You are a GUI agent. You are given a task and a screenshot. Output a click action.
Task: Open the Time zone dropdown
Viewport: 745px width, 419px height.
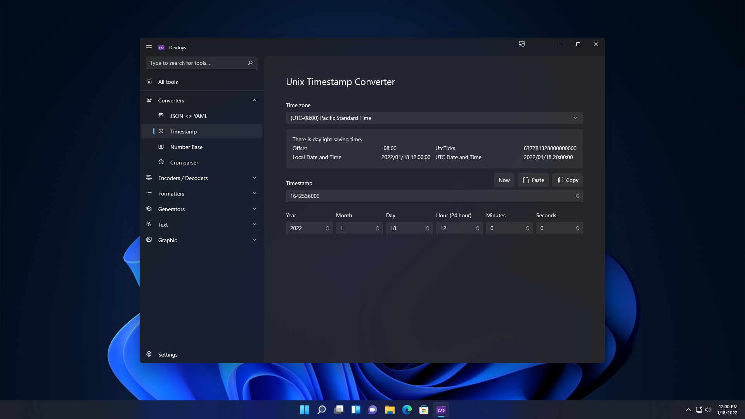[434, 118]
